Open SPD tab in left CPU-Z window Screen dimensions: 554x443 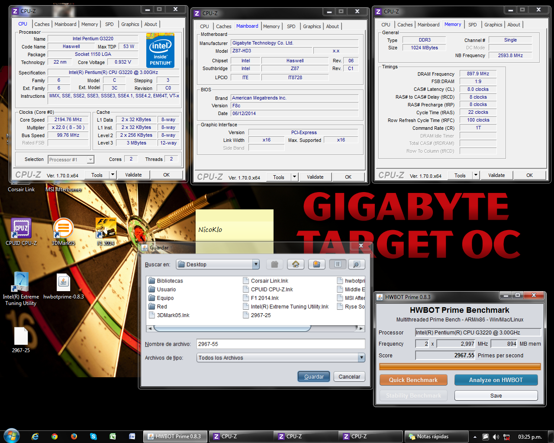110,24
